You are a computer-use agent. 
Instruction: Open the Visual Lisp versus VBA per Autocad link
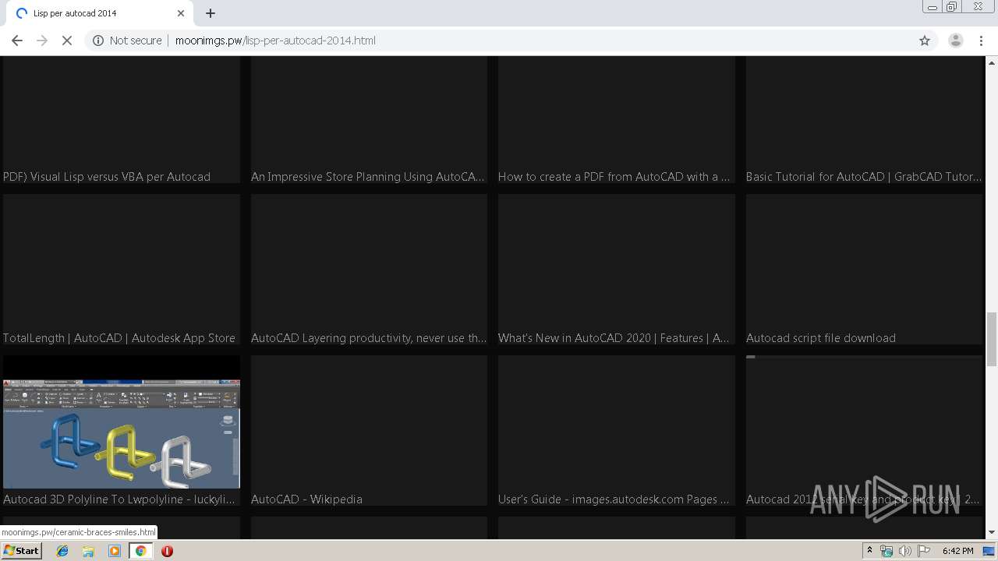click(x=107, y=177)
